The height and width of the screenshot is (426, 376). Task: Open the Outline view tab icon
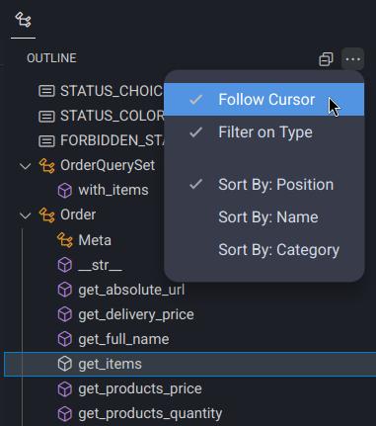click(x=23, y=20)
